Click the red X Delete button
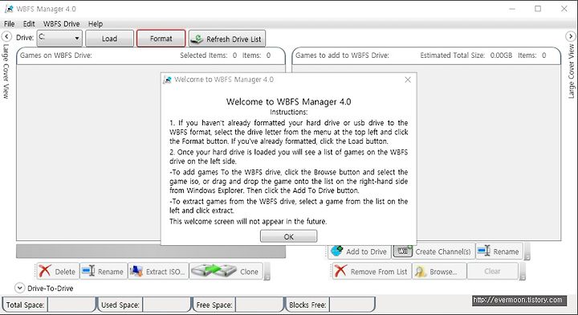Viewport: 578px width, 315px height. pos(58,272)
